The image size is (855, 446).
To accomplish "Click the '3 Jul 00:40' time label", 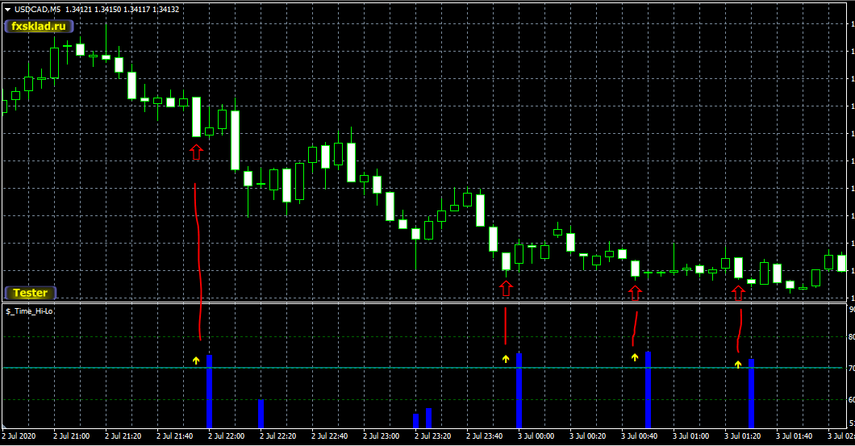I will [640, 436].
